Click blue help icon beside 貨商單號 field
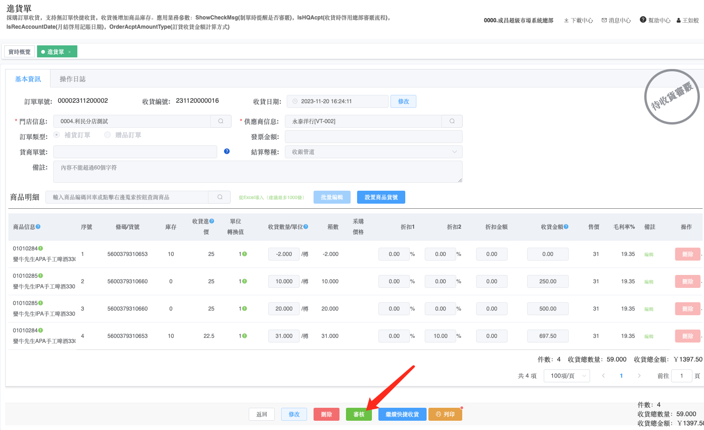The image size is (704, 430). (227, 151)
